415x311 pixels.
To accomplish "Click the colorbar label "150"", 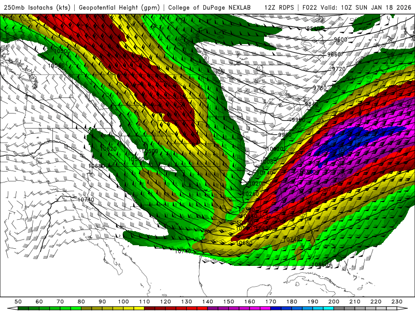I will tap(228, 302).
